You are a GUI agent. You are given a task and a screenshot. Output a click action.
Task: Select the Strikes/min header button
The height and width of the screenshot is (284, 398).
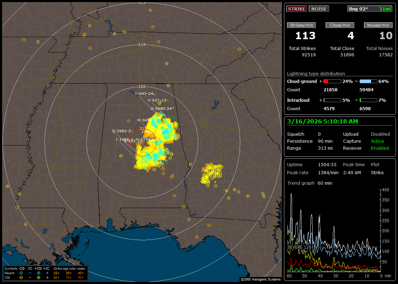301,25
